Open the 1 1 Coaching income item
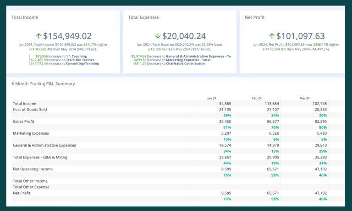 pos(76,56)
